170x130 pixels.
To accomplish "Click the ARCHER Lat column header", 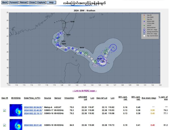I will tap(83, 98).
